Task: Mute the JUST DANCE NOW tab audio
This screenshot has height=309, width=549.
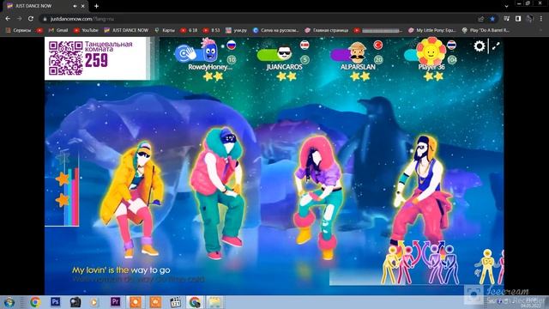Action: pos(75,6)
